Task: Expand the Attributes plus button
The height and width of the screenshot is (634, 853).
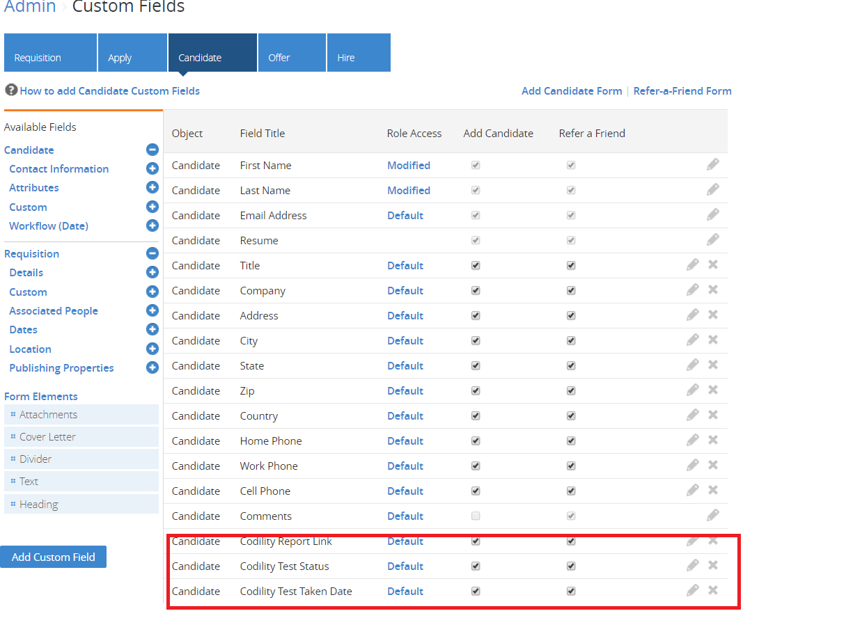Action: tap(152, 187)
